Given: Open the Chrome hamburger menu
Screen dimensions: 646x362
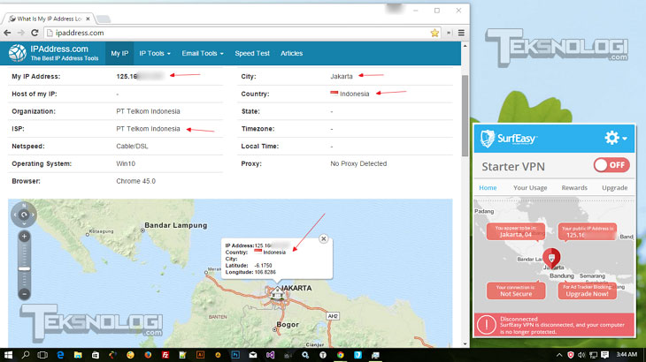Looking at the screenshot, I should (x=461, y=33).
